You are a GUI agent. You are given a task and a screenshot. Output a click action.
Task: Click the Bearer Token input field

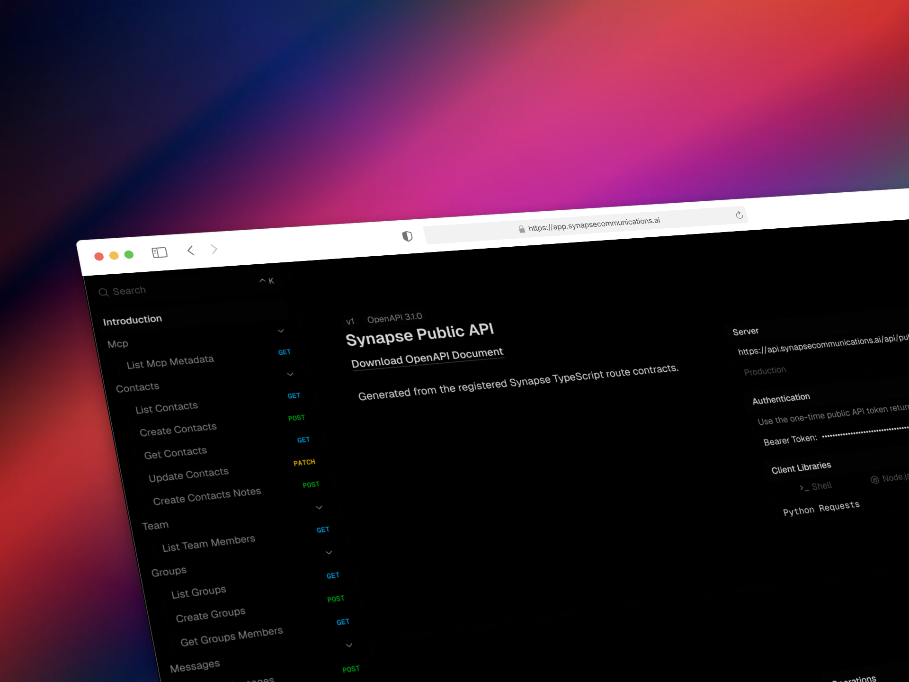click(x=865, y=431)
